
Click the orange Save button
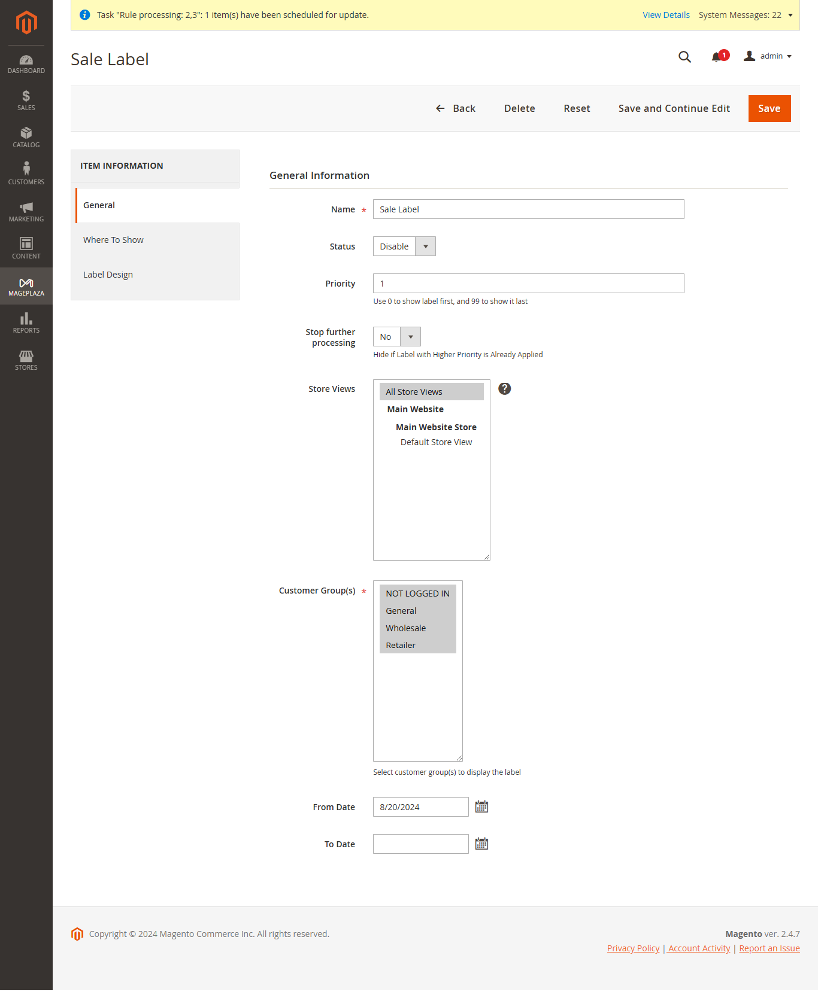[x=769, y=108]
